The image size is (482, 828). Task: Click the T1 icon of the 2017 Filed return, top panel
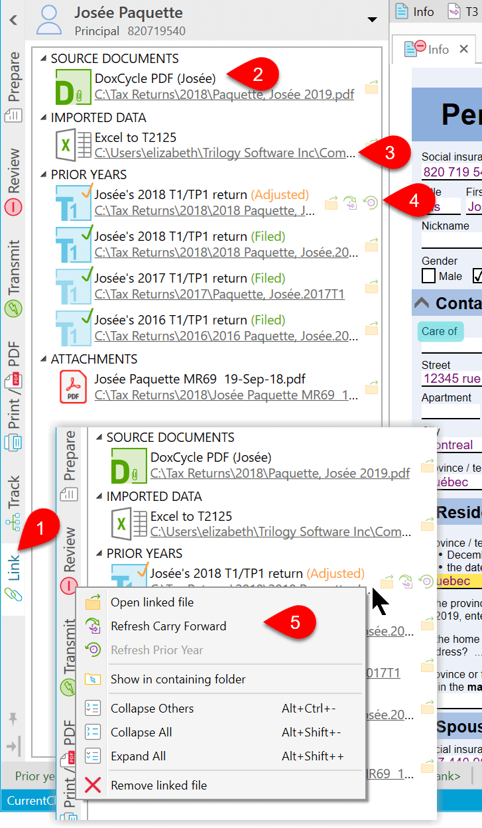[x=73, y=286]
